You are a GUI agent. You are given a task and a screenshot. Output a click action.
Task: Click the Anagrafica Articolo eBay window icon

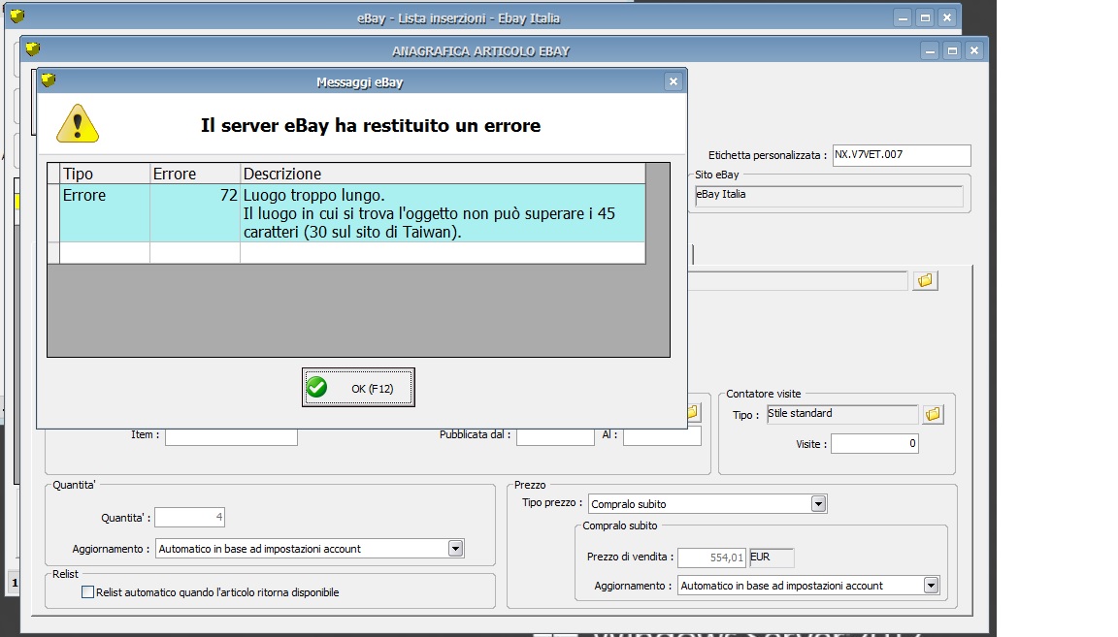tap(33, 48)
